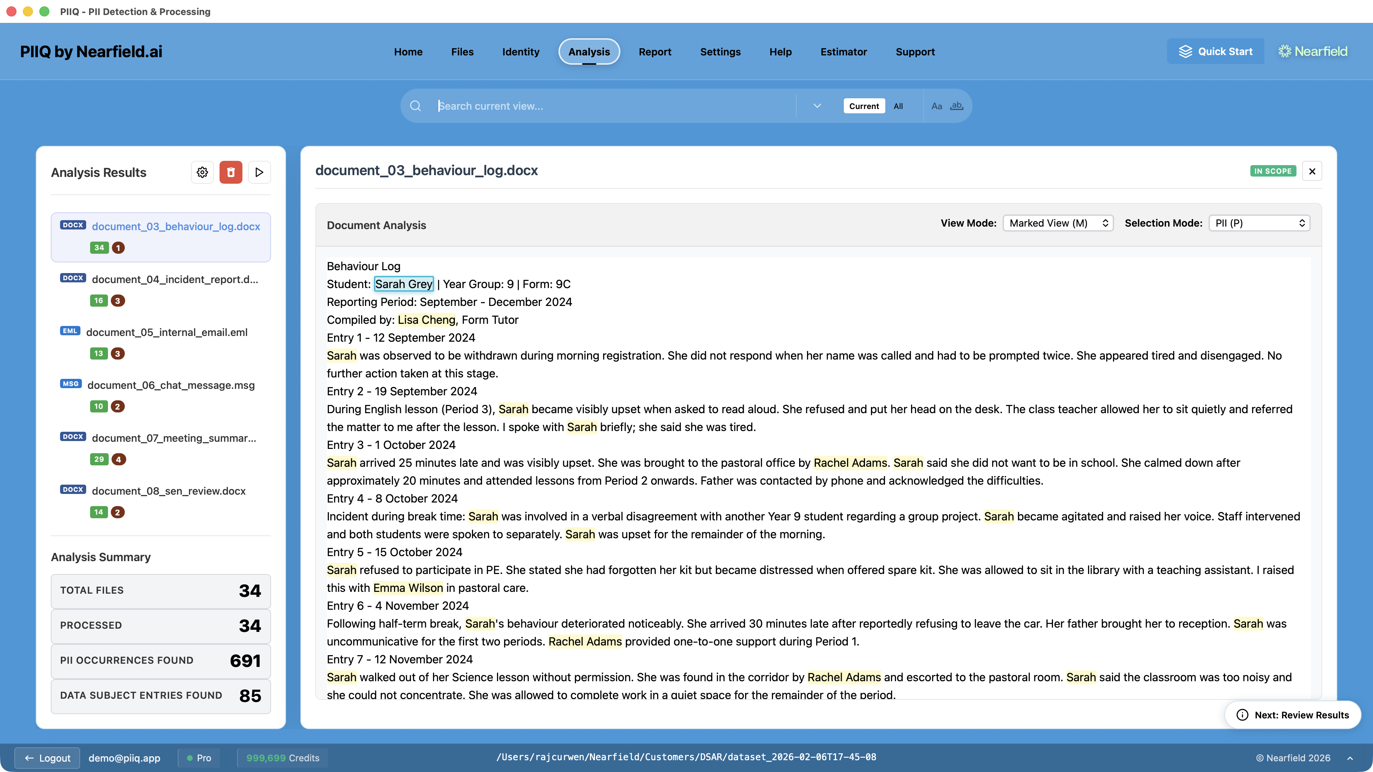The width and height of the screenshot is (1373, 772).
Task: Run analysis using the play icon
Action: tap(260, 172)
